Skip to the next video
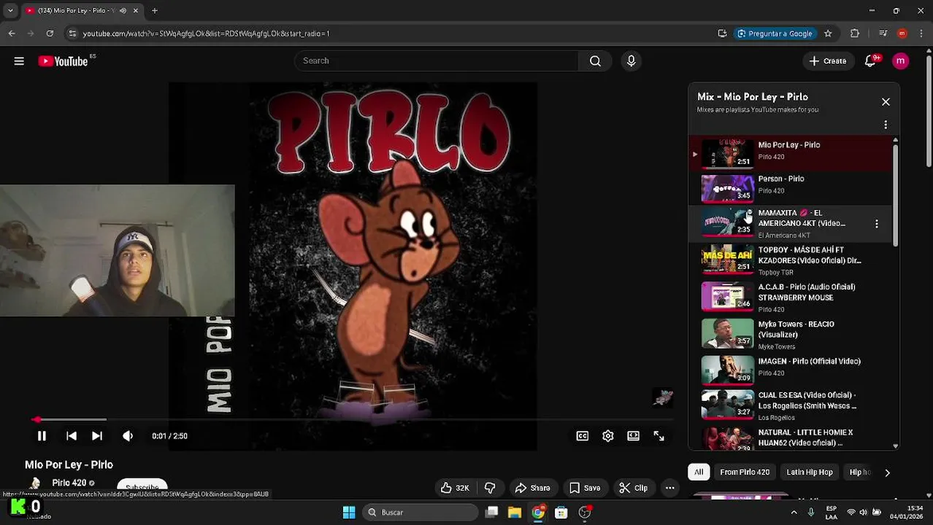Viewport: 933px width, 525px height. coord(96,436)
